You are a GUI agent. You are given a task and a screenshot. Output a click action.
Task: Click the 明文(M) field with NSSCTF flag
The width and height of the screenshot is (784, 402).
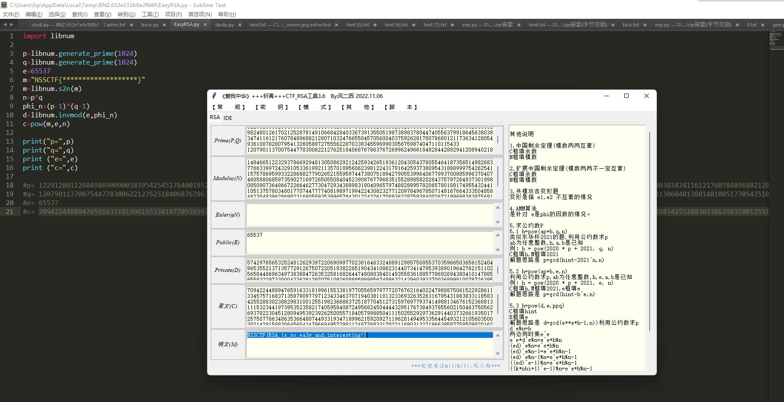(370, 344)
